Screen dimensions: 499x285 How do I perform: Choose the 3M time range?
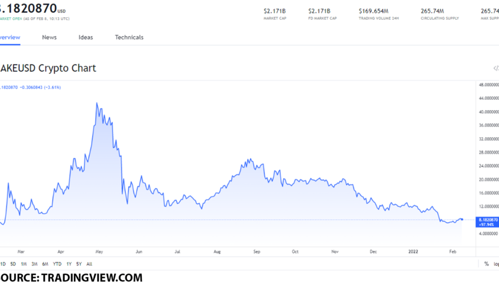(34, 264)
